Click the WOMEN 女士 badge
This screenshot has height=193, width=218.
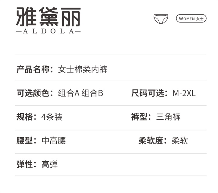[191, 19]
